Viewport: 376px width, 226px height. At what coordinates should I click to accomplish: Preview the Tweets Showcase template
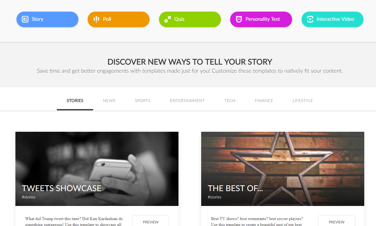[x=151, y=222]
